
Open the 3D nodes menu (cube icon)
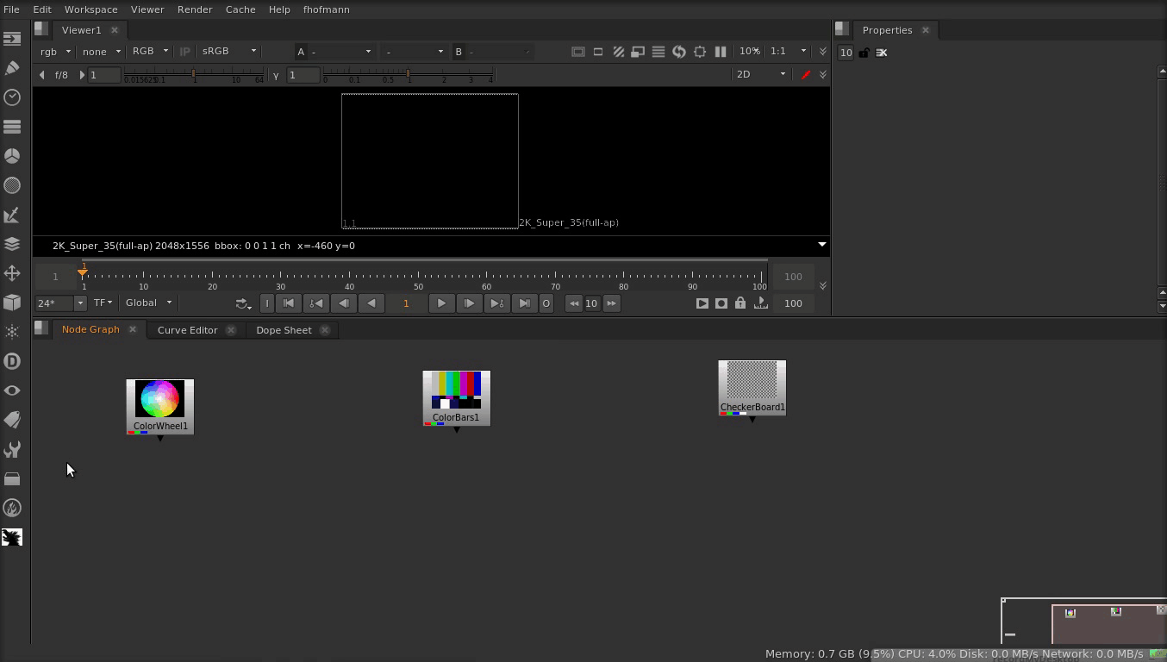[12, 303]
